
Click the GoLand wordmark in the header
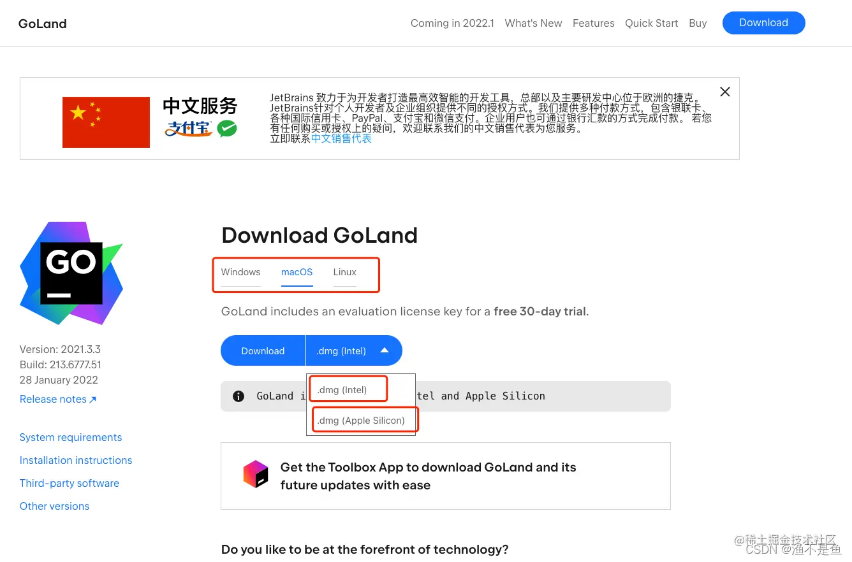[42, 24]
